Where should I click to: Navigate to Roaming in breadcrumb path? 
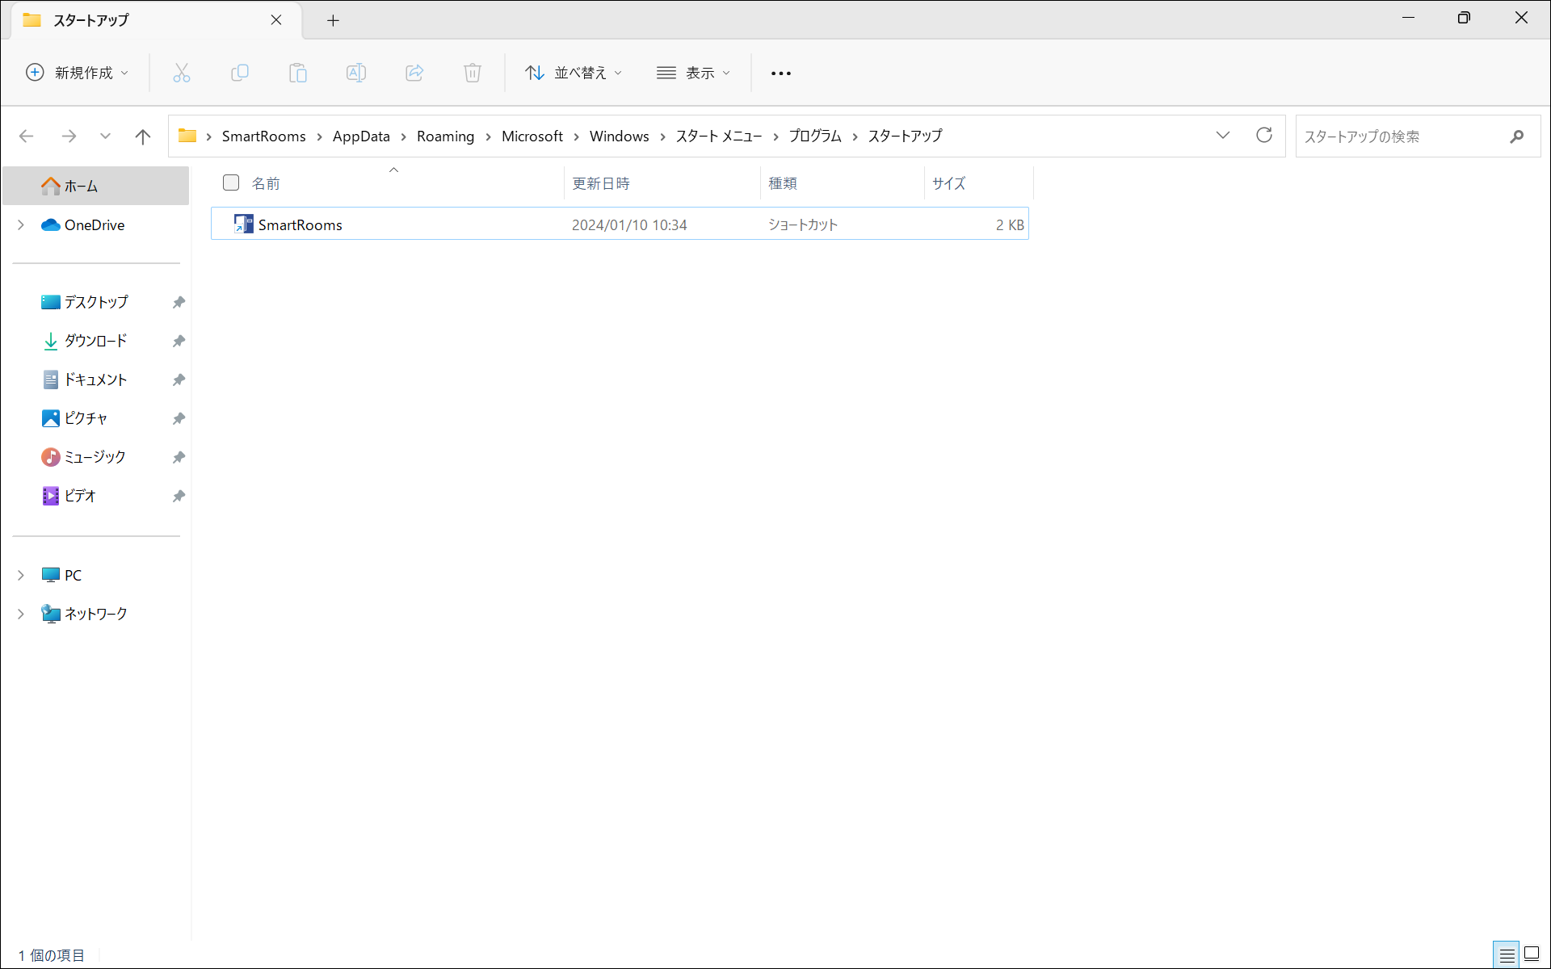click(445, 136)
